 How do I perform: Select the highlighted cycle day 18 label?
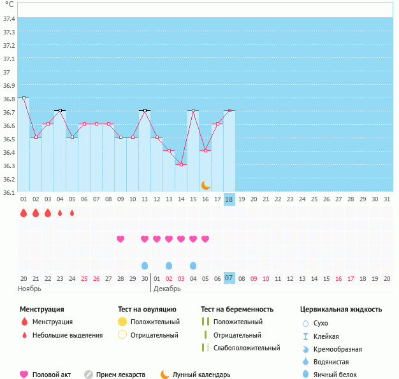tap(229, 199)
